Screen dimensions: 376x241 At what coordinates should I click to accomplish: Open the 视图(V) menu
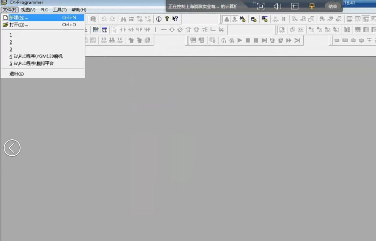(x=28, y=10)
